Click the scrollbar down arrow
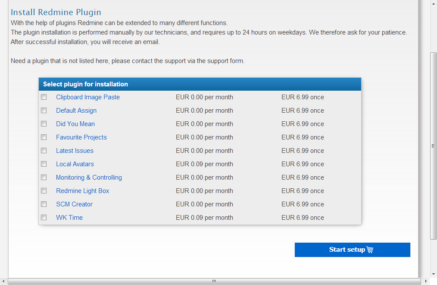Screen dimensions: 437x285 433,273
